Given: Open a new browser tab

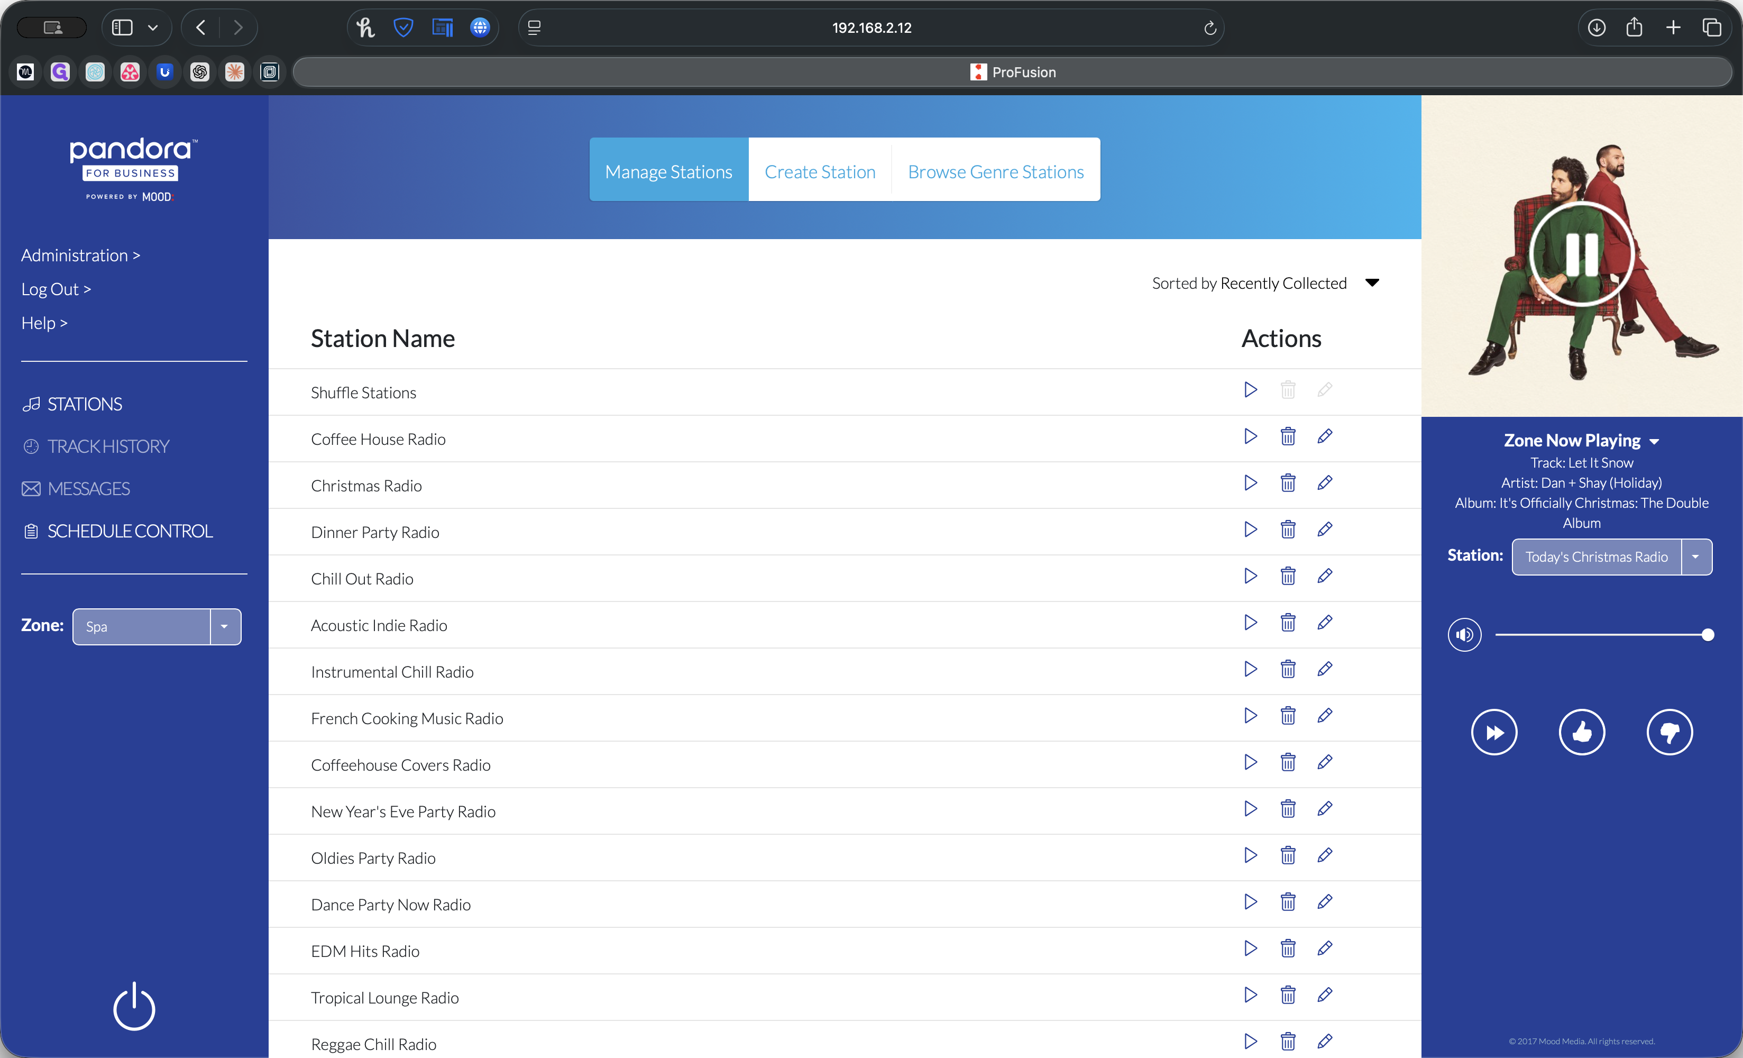Looking at the screenshot, I should tap(1673, 28).
